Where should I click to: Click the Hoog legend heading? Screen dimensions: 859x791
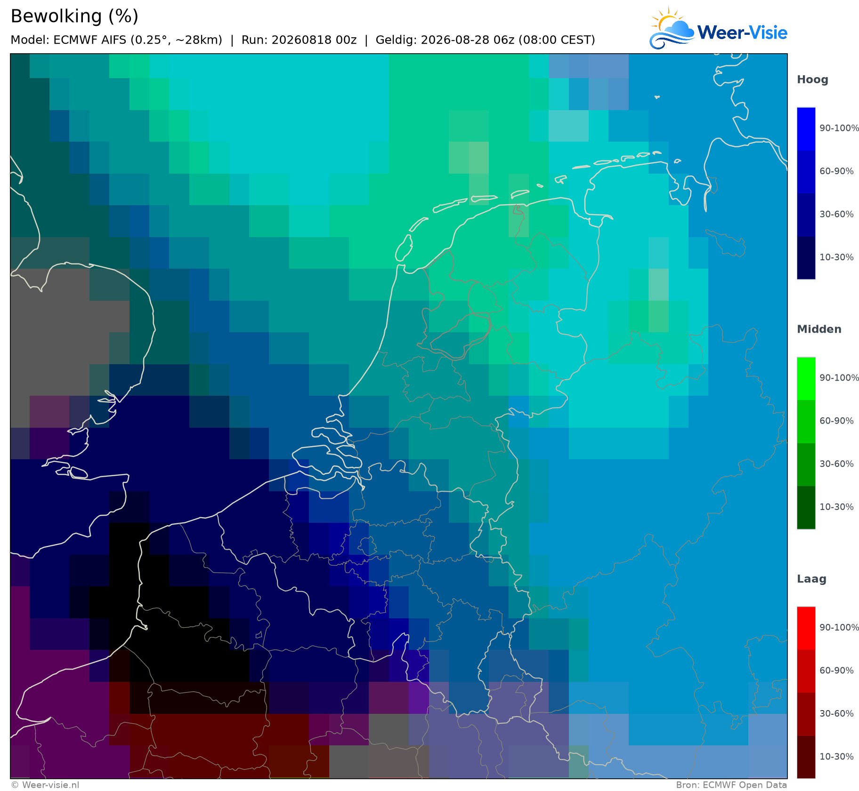pos(812,80)
